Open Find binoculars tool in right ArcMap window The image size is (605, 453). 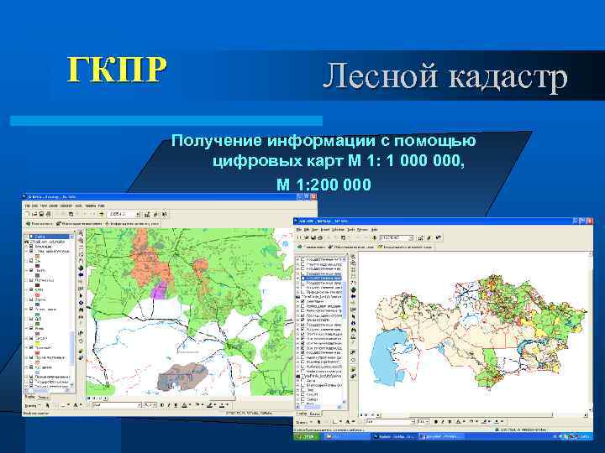point(353,331)
